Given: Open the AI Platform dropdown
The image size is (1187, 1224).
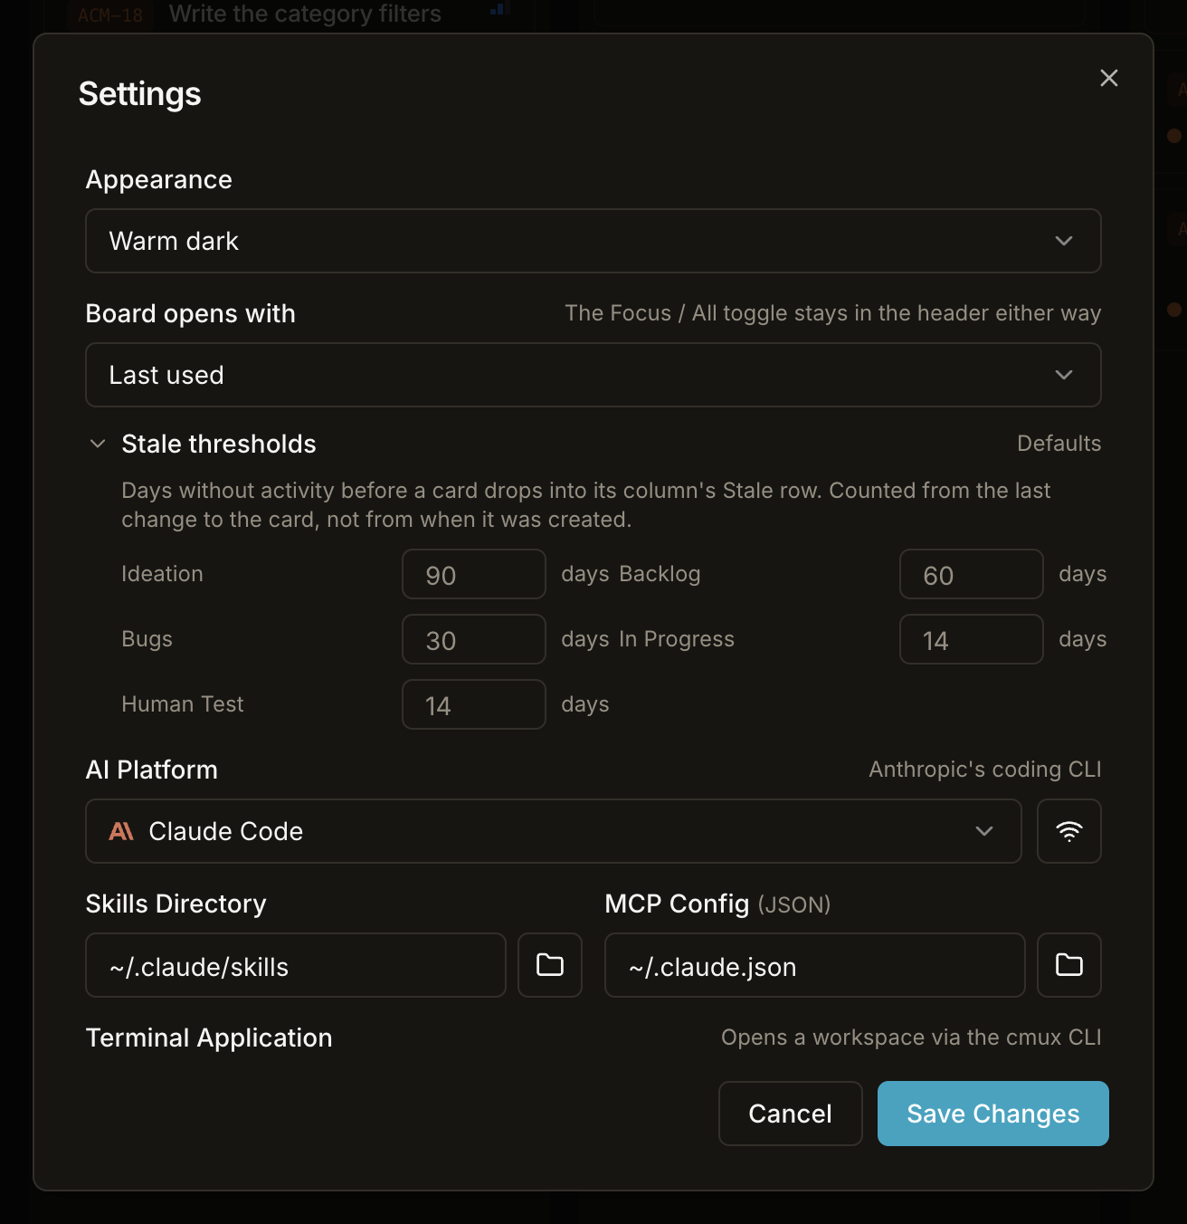Looking at the screenshot, I should (554, 831).
